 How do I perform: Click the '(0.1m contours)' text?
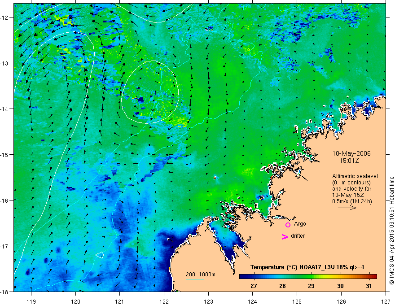tap(351, 183)
